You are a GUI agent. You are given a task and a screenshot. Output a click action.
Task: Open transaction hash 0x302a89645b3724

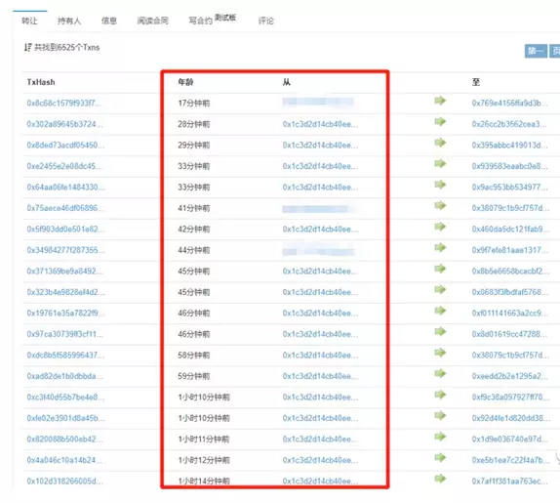[64, 124]
